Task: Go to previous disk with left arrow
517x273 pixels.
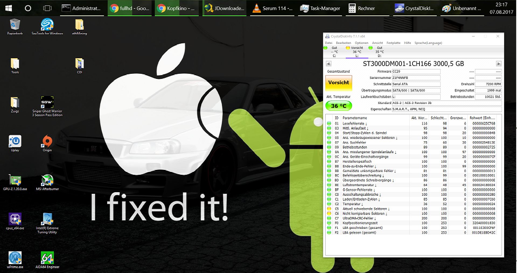Action: pos(329,64)
